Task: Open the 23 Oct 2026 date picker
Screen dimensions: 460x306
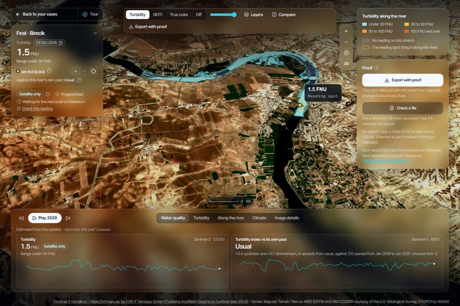Action: [49, 43]
